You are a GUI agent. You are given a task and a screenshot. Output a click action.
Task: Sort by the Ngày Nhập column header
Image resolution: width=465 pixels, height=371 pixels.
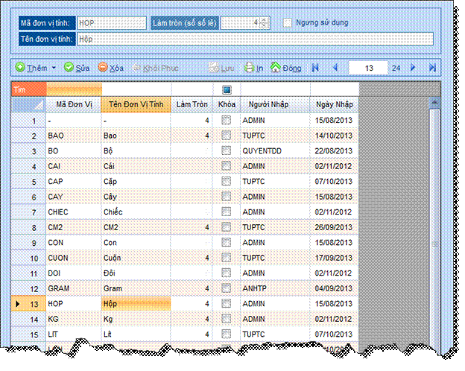[x=334, y=104]
